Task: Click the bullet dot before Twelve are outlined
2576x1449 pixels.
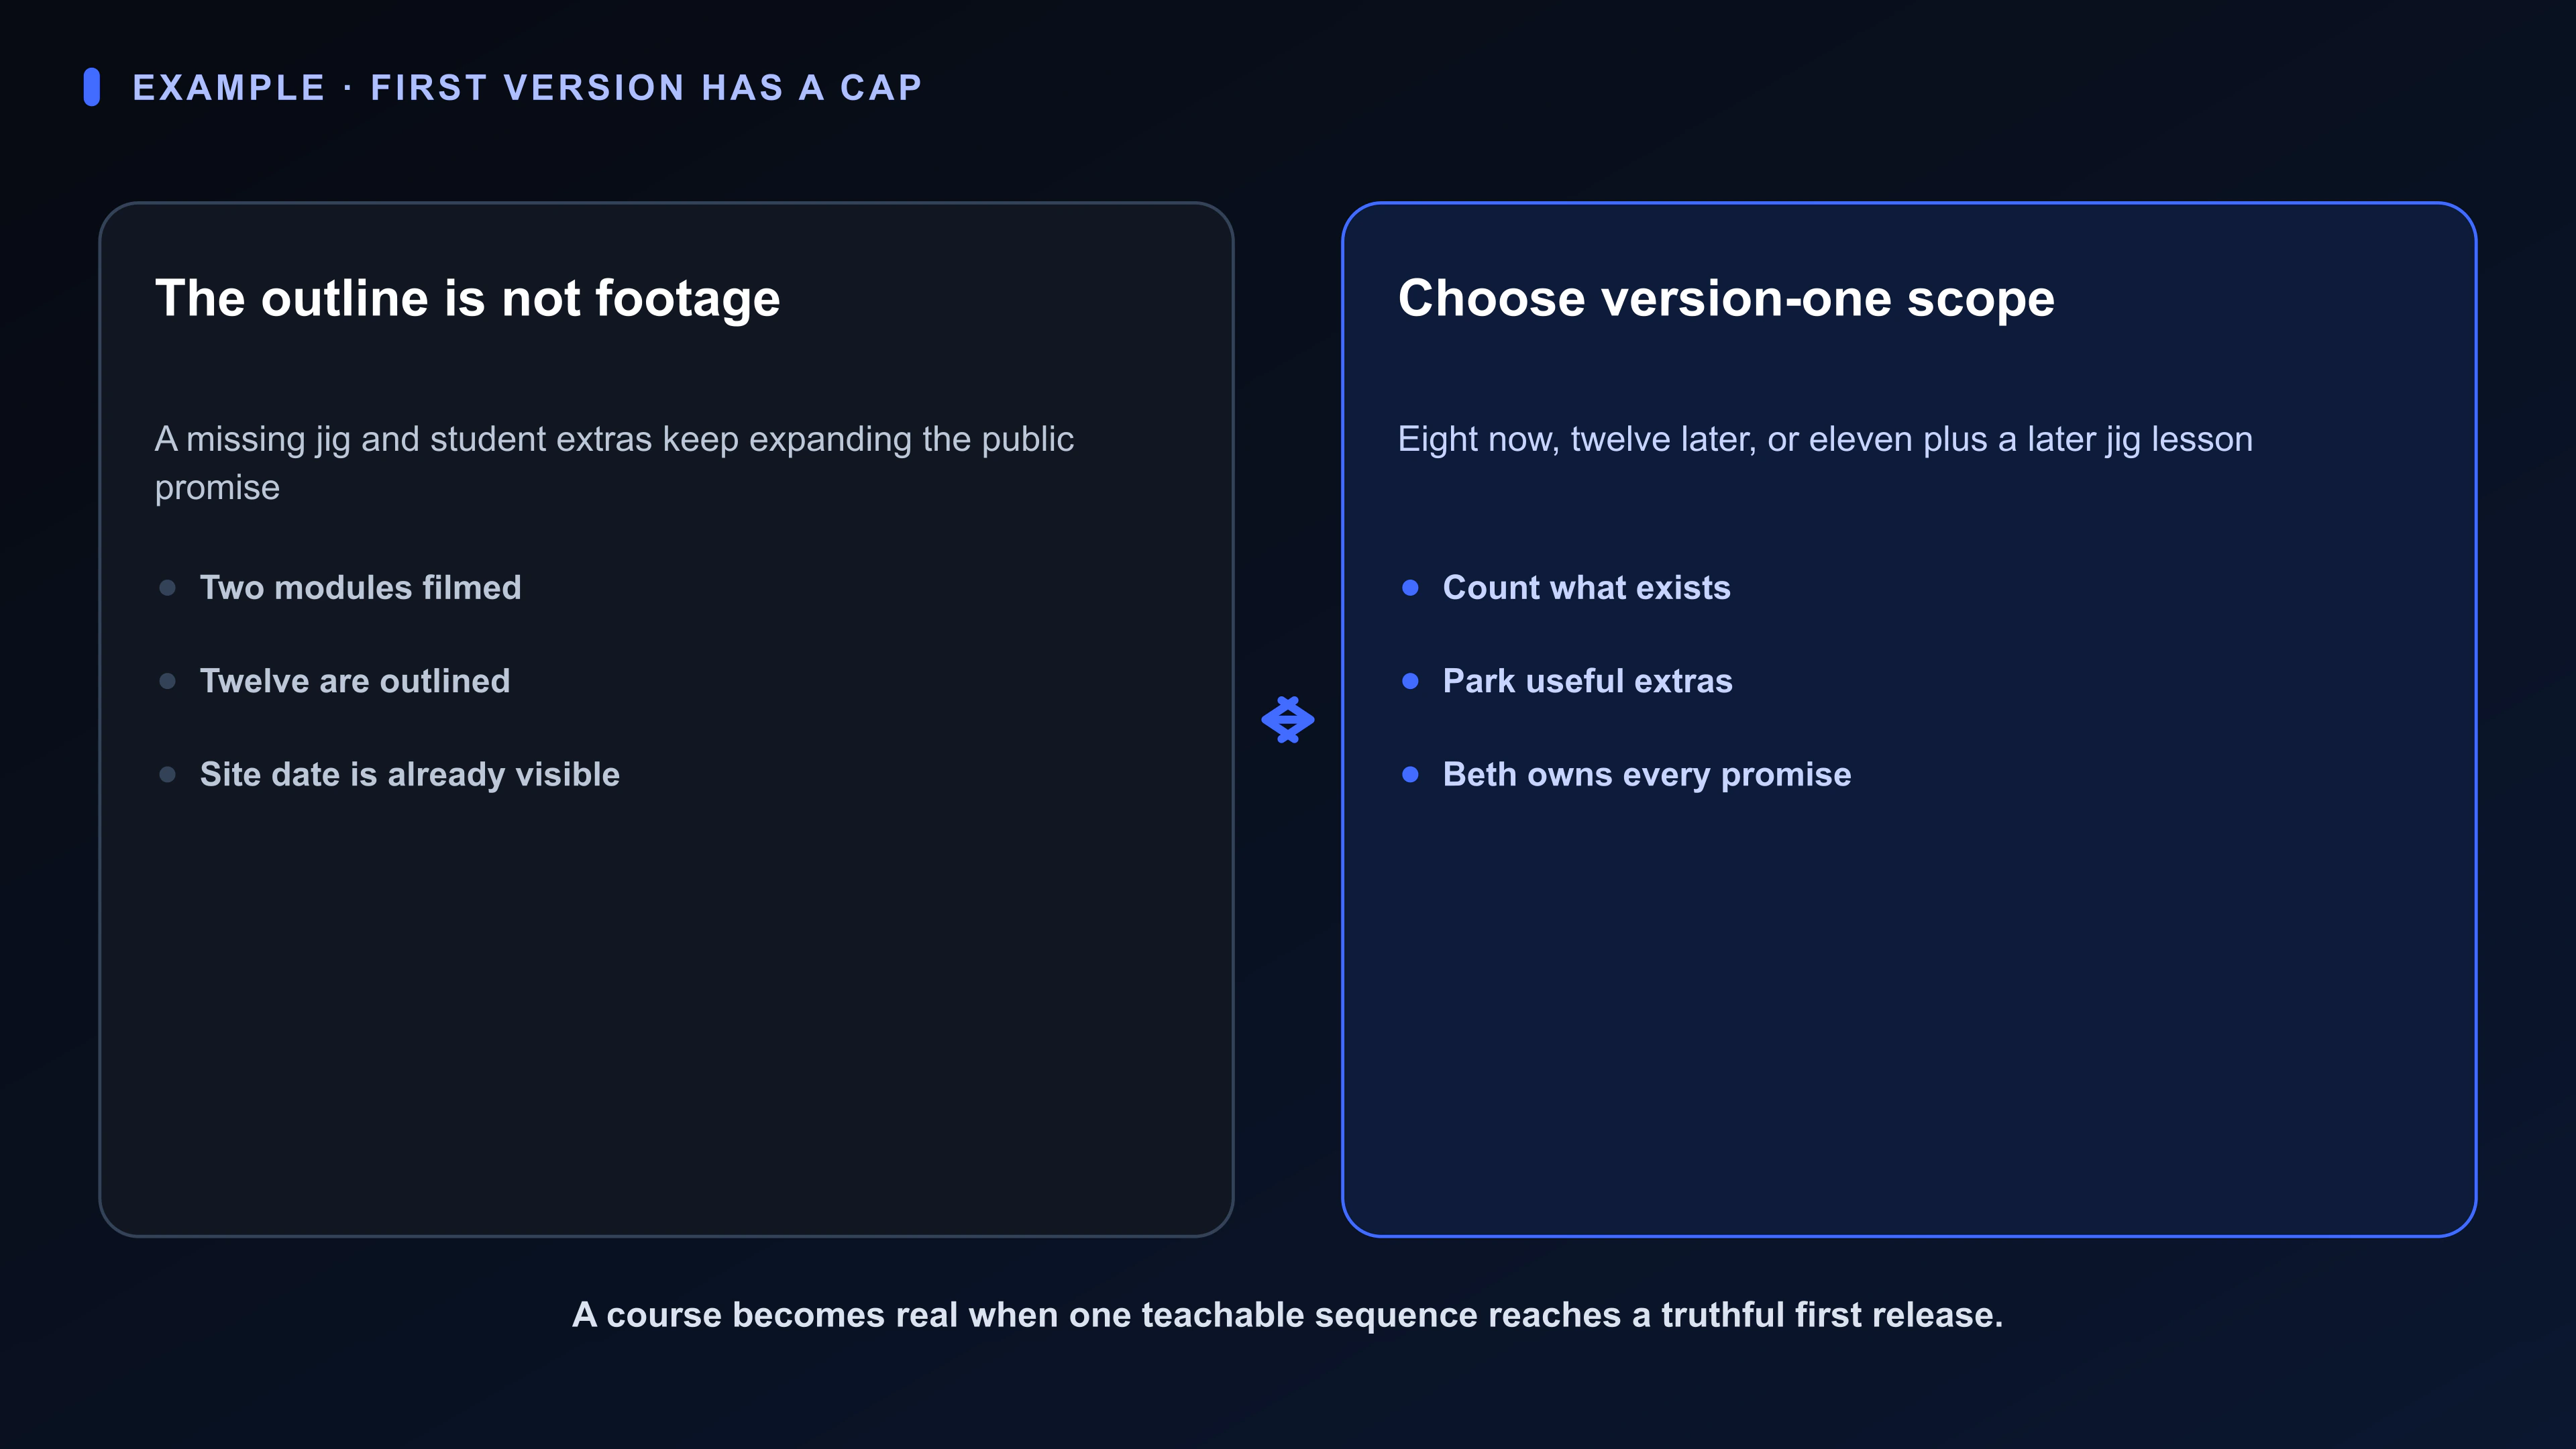Action: pyautogui.click(x=168, y=681)
